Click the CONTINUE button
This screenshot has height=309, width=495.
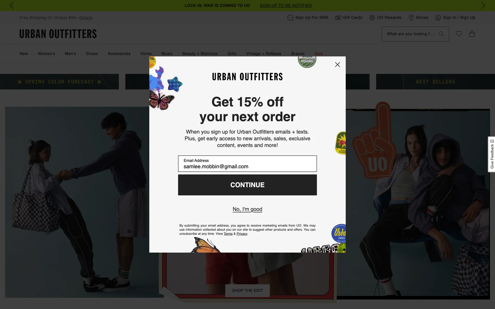coord(247,185)
